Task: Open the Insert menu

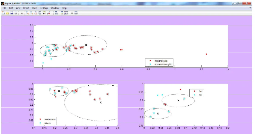Action: 26,8
